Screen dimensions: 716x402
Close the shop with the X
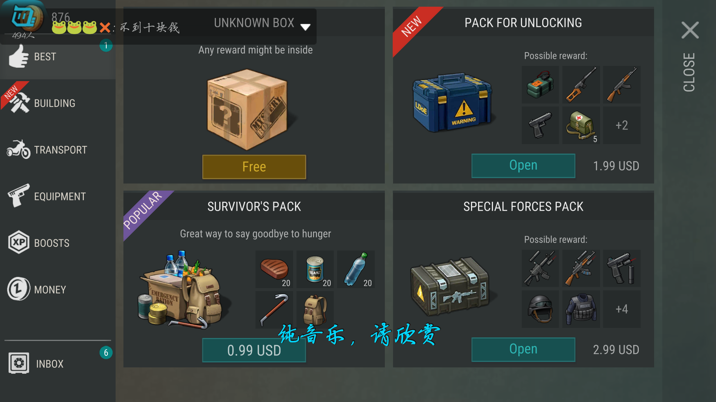pyautogui.click(x=690, y=30)
